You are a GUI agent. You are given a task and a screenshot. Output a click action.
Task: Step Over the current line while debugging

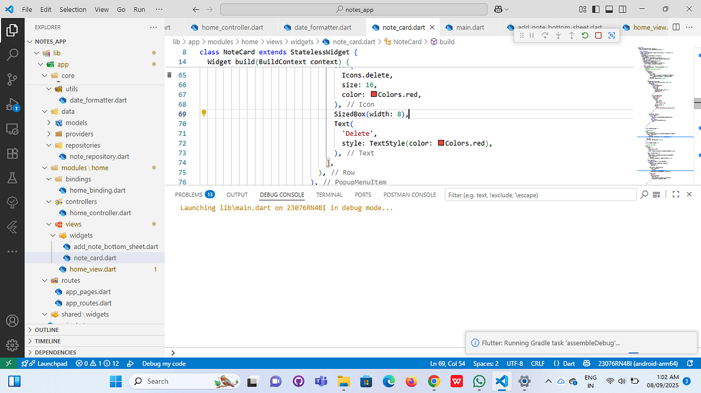tap(545, 36)
